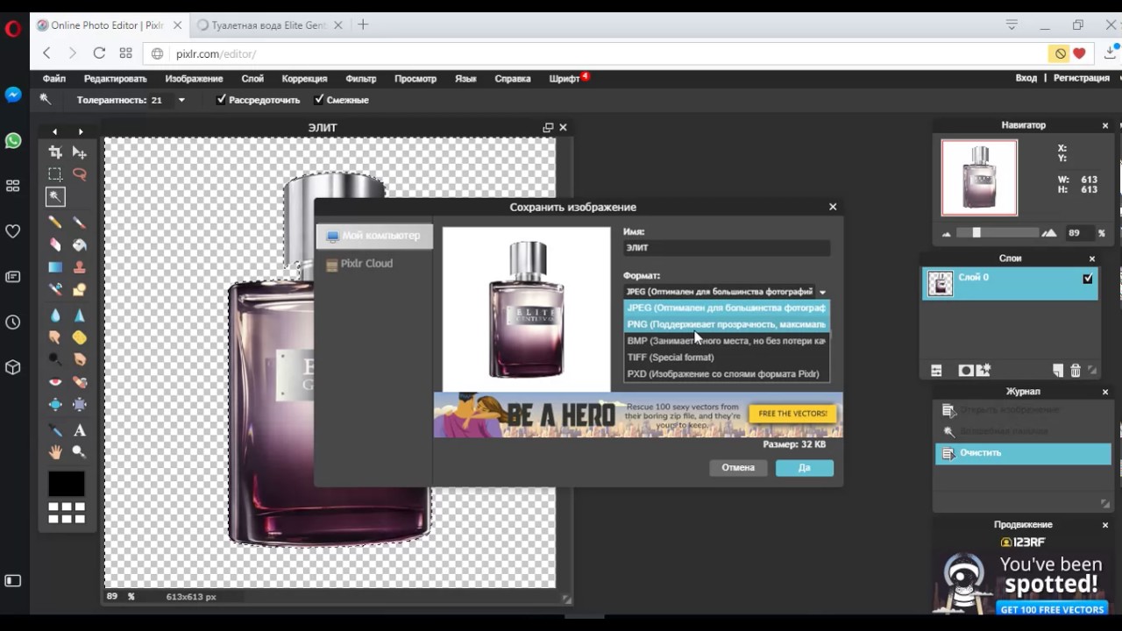Select the Pencil tool in toolbox
Viewport: 1122px width, 631px height.
[x=55, y=223]
